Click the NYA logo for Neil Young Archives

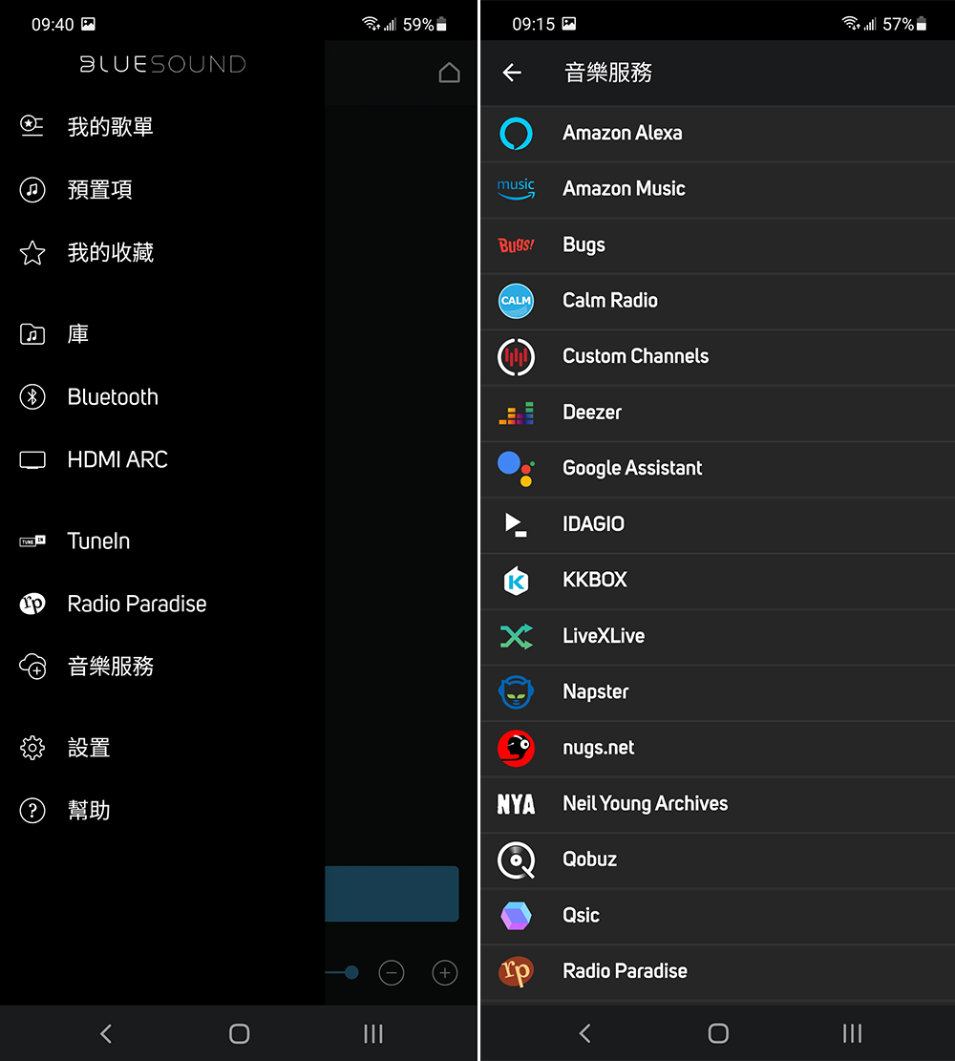[516, 804]
